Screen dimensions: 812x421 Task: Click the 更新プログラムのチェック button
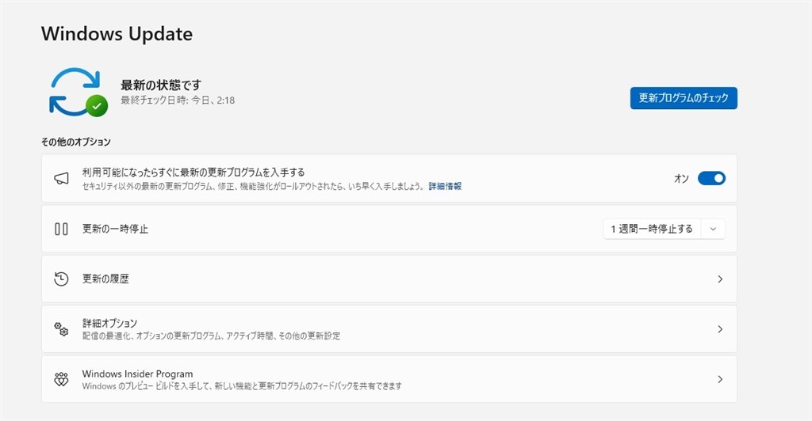[684, 98]
